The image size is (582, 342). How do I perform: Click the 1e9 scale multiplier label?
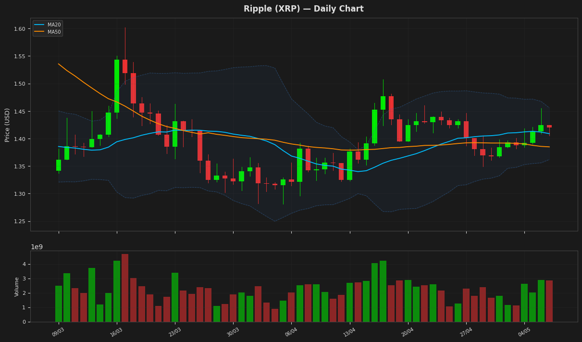(37, 247)
